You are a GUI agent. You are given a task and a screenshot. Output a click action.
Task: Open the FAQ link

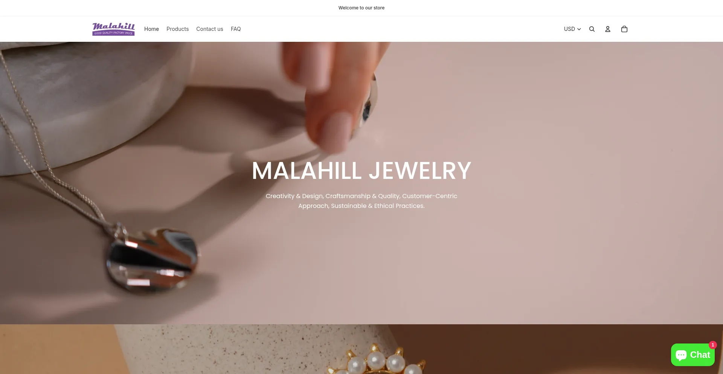[x=236, y=29]
